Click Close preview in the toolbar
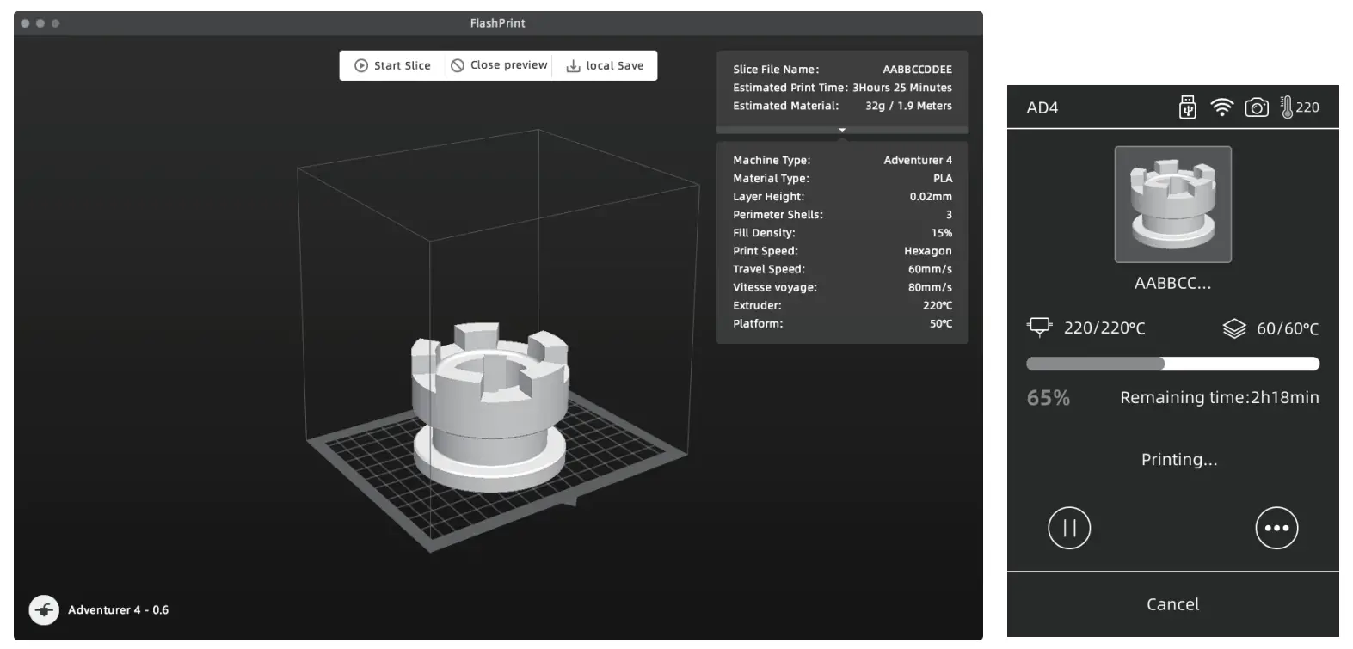This screenshot has height=649, width=1353. pos(499,65)
